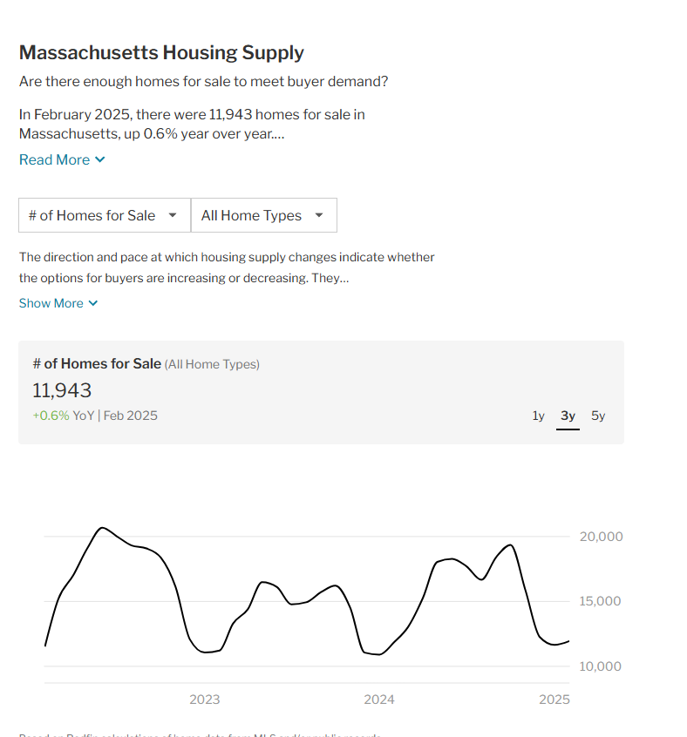
Task: Click the Massachusetts Housing Supply heading
Action: 162,52
